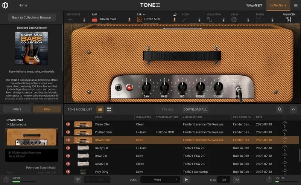Image resolution: width=301 pixels, height=185 pixels.
Task: Click the amp's red power lamp
Action: pos(129,88)
